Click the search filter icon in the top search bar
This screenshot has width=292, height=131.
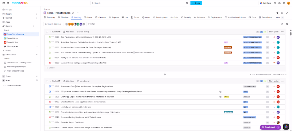[187, 3]
